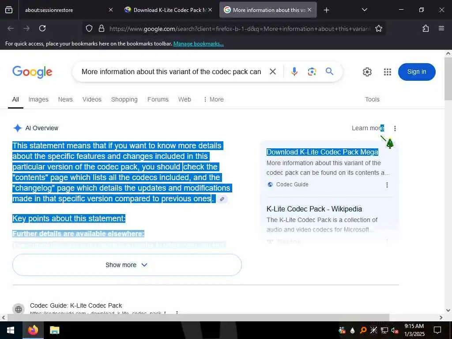
Task: Open Google apps grid icon
Action: (388, 72)
